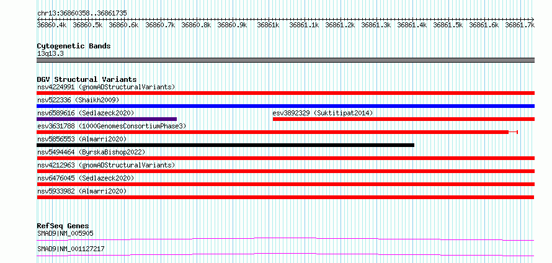Select the blue nsv522336 variant bar

285,106
